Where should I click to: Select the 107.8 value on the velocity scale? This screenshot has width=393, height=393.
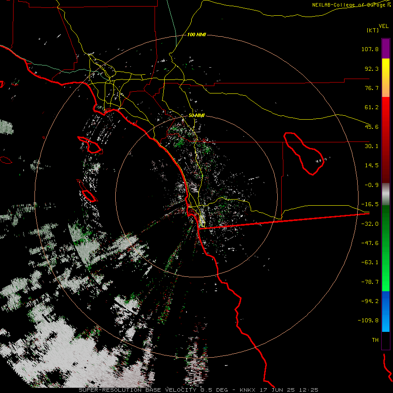(370, 49)
